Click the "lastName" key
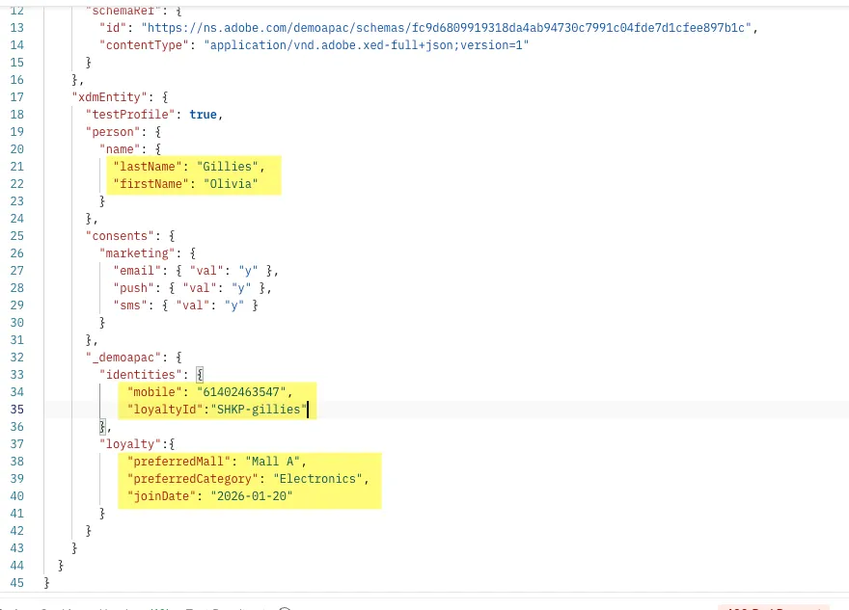This screenshot has width=849, height=610. (x=148, y=166)
